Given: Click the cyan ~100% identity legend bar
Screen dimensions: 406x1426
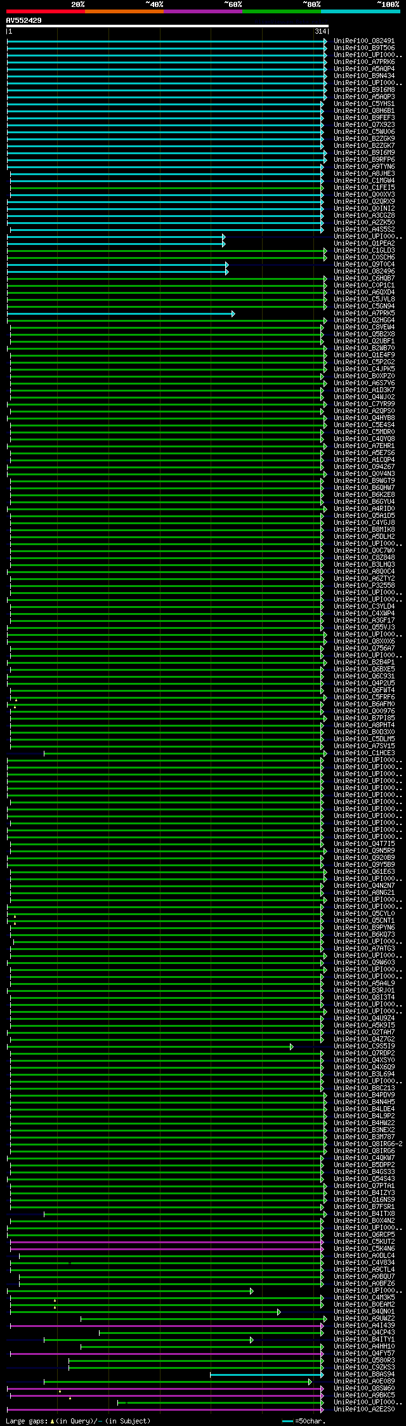Looking at the screenshot, I should (x=360, y=11).
